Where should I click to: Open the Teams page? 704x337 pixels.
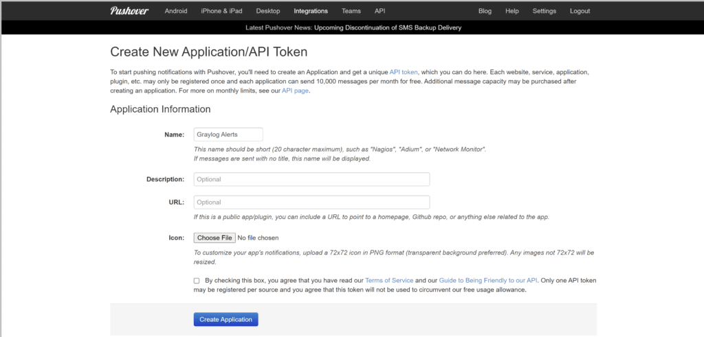(x=351, y=11)
